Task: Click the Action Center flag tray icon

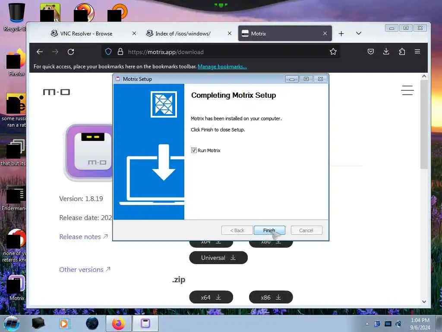Action: pos(377,324)
